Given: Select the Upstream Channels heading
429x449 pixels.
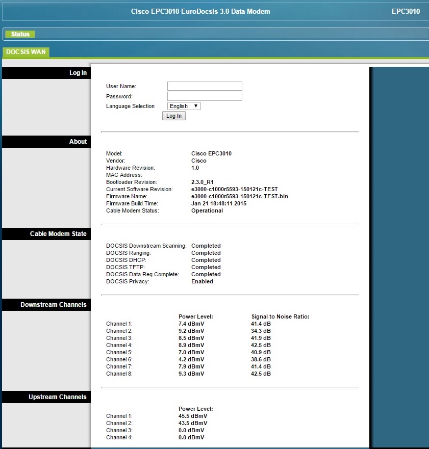Looking at the screenshot, I should coord(57,397).
